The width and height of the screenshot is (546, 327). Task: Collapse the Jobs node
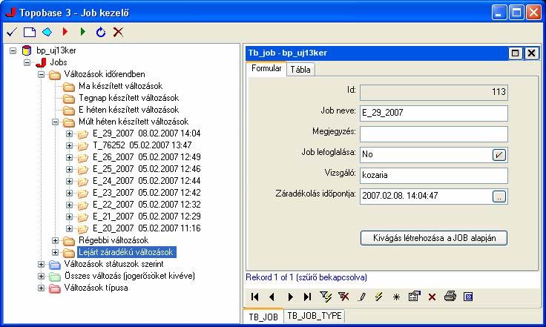click(x=27, y=62)
